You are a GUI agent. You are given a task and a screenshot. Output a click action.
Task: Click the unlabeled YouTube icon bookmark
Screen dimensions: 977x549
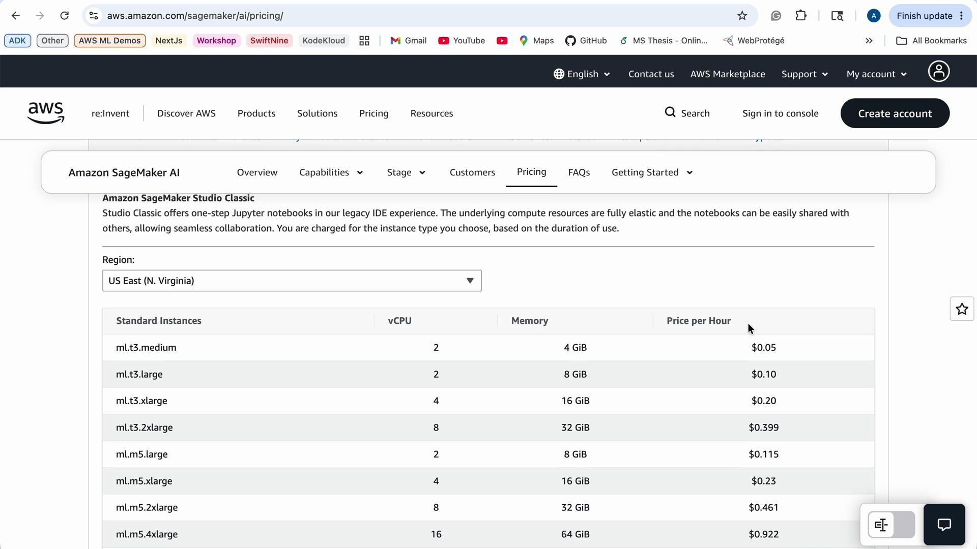[x=502, y=41]
